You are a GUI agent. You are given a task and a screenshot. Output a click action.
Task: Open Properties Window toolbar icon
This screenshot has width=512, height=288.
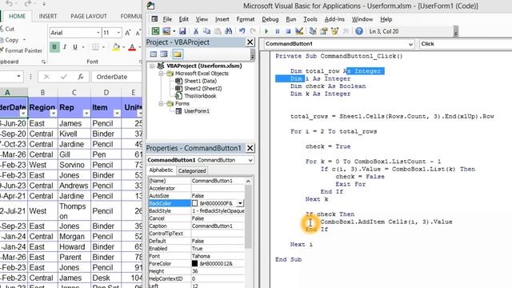pyautogui.click(x=323, y=31)
